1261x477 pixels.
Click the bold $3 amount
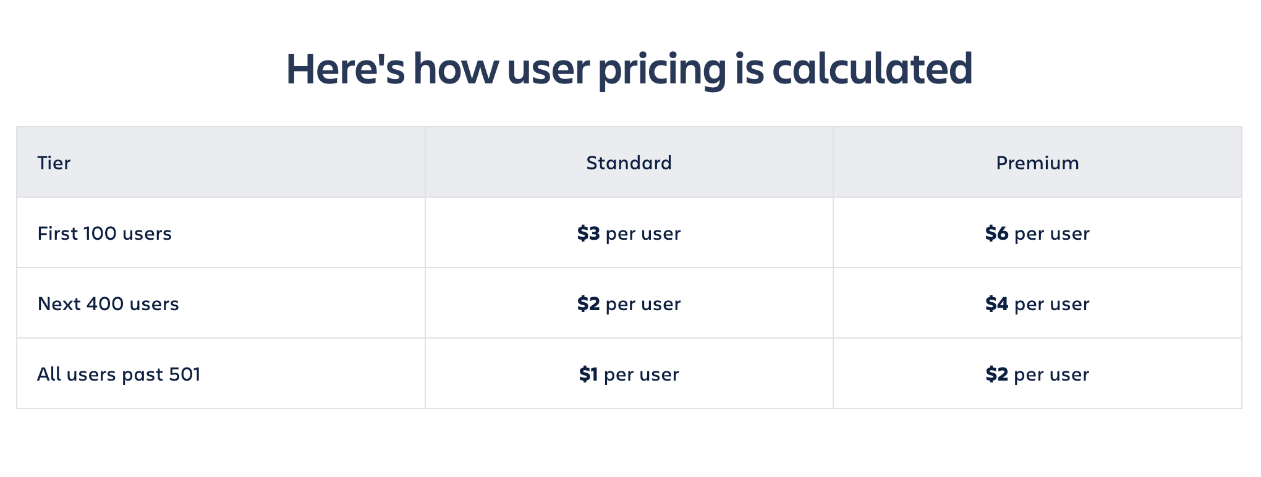click(588, 234)
